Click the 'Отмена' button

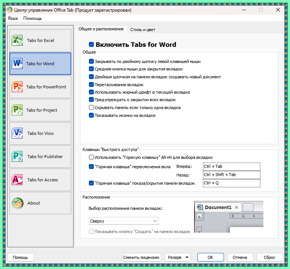point(240,257)
